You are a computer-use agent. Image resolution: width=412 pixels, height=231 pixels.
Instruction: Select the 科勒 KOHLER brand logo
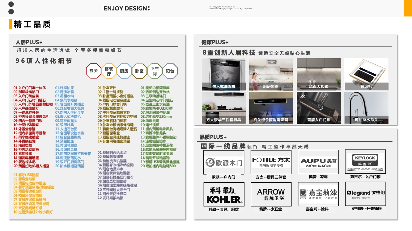224,194
